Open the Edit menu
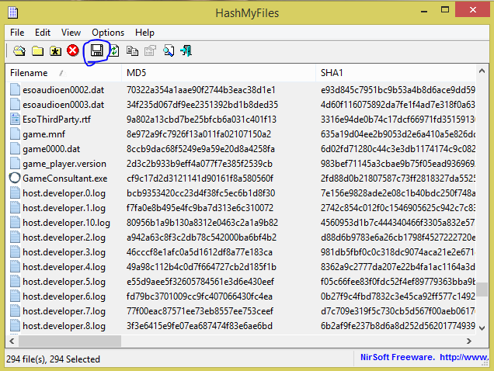Screen dimensions: 494x371 (x=43, y=33)
